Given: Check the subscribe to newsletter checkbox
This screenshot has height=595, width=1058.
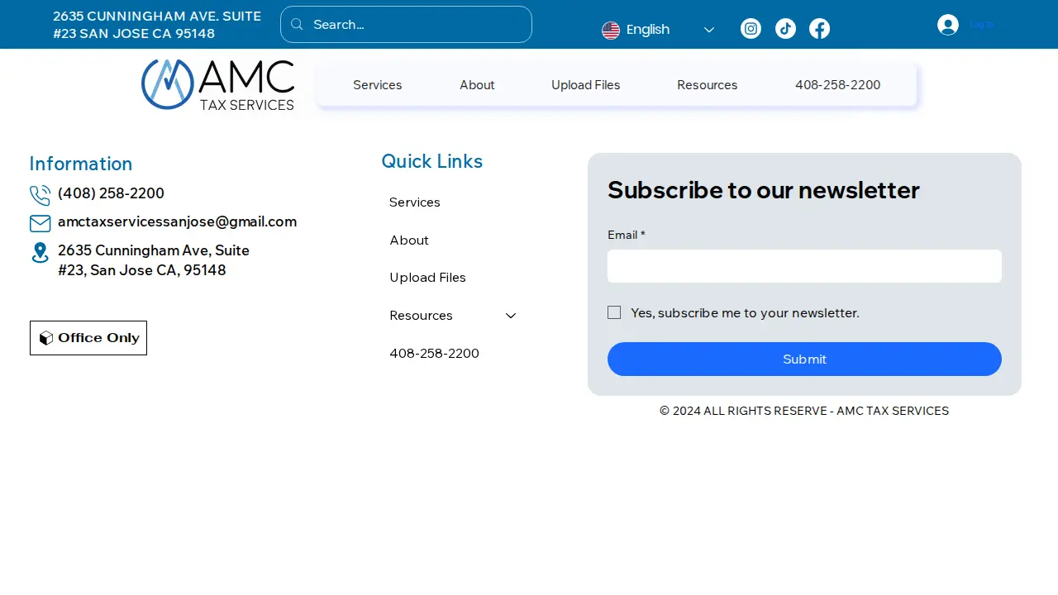Looking at the screenshot, I should (x=614, y=312).
